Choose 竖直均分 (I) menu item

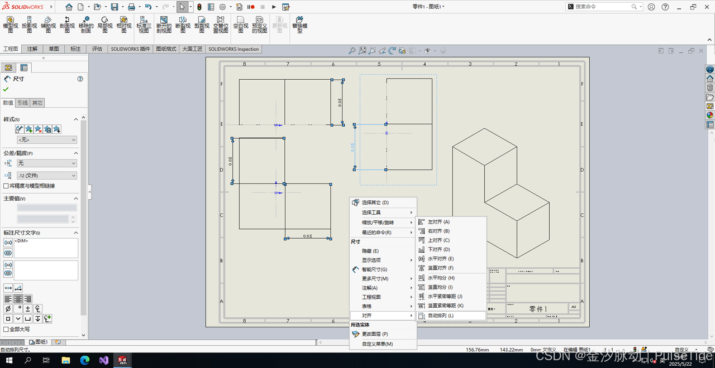451,287
